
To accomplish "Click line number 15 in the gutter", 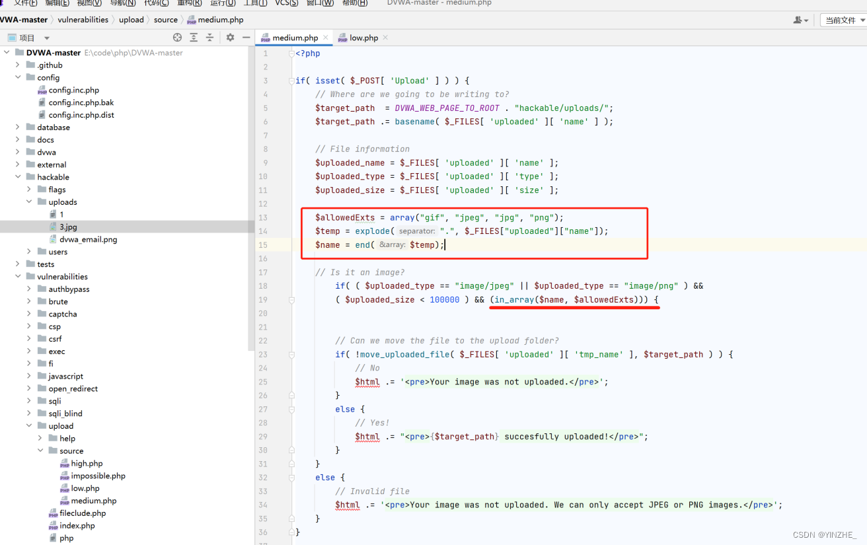I will [x=263, y=245].
